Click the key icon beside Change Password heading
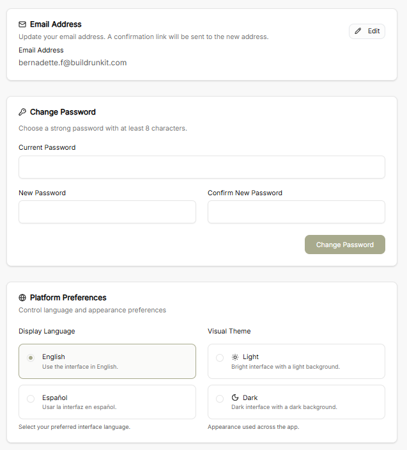Image resolution: width=407 pixels, height=450 pixels. tap(22, 112)
